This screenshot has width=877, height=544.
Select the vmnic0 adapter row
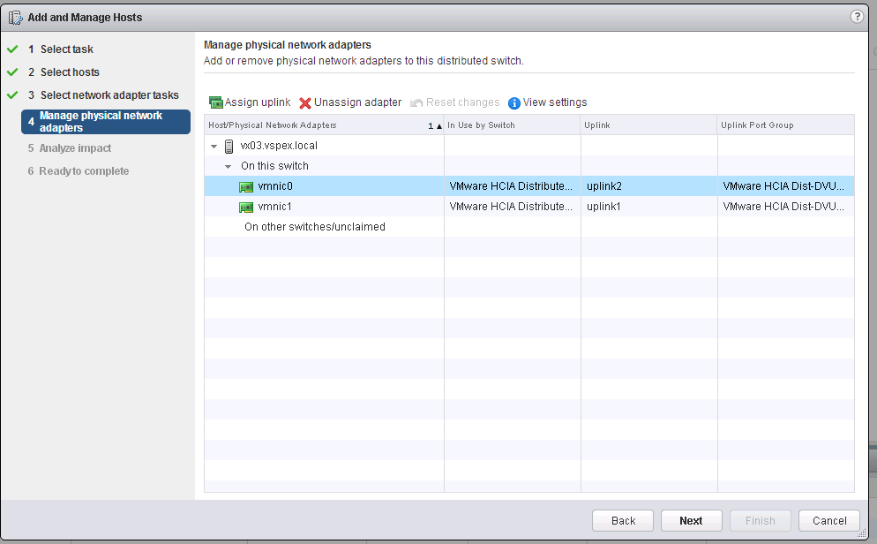(x=529, y=185)
